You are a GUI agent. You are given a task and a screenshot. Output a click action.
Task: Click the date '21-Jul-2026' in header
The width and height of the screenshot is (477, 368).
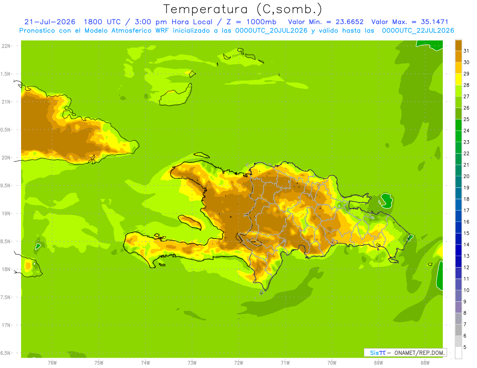click(50, 22)
